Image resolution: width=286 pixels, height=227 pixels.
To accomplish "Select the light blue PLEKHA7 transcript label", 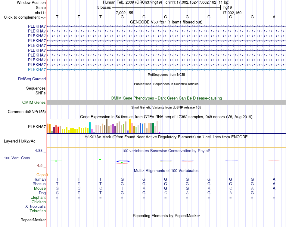I will click(x=37, y=69).
